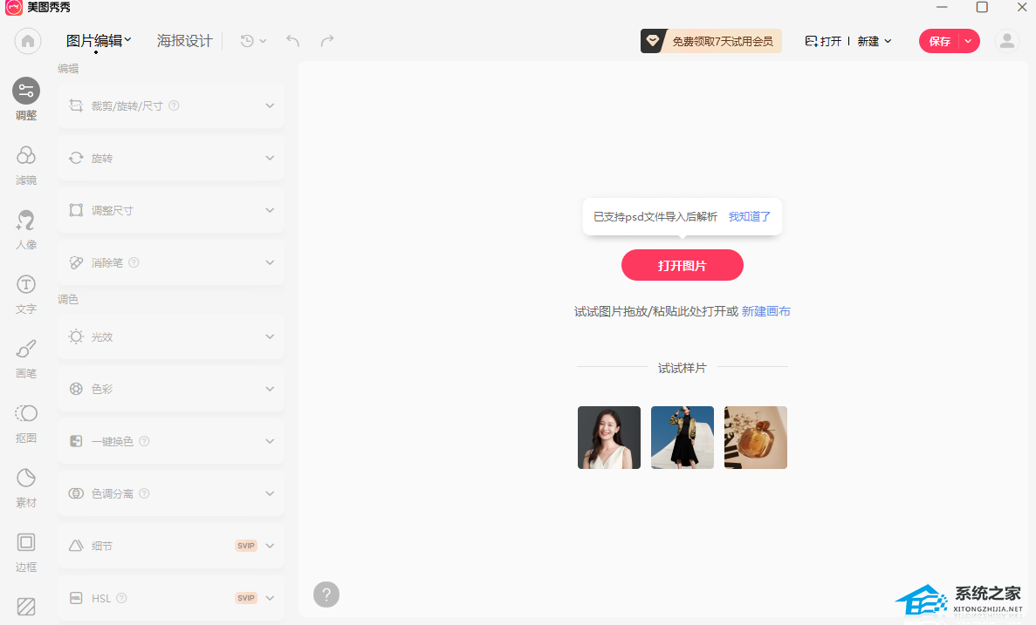This screenshot has width=1036, height=625.
Task: Click the 细节 triangle icon
Action: 76,546
